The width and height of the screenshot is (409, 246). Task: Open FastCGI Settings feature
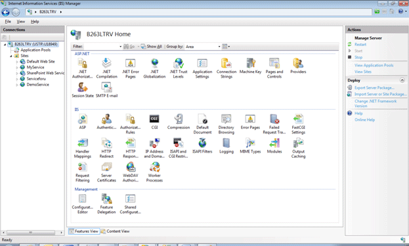click(x=299, y=124)
